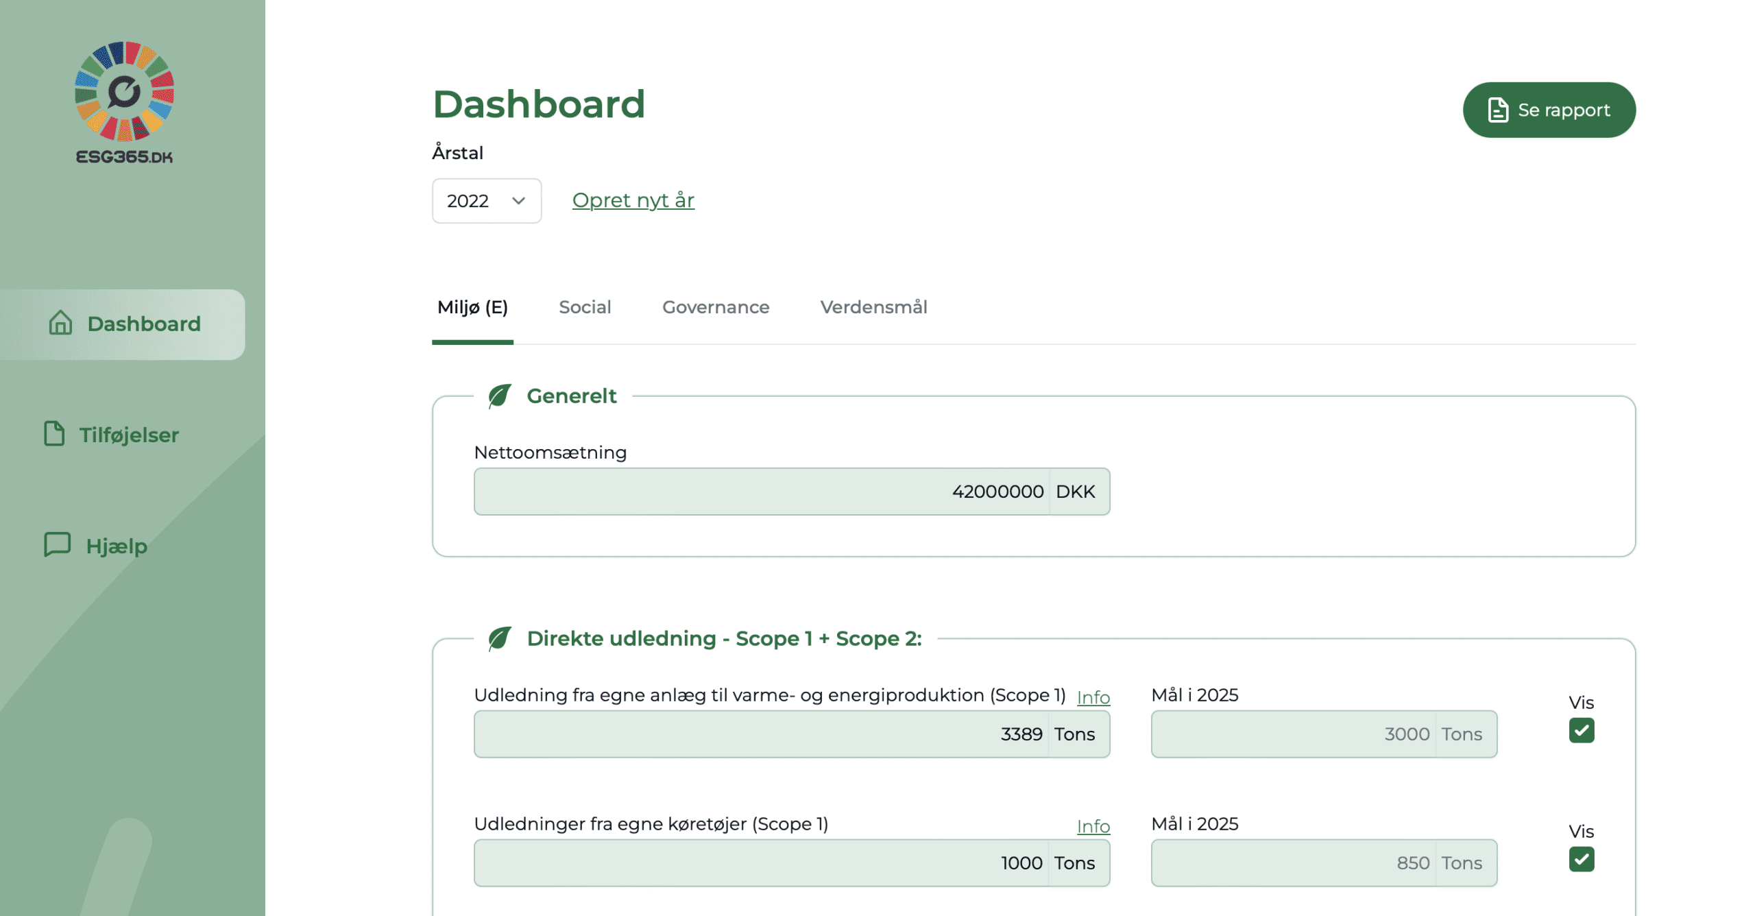The width and height of the screenshot is (1755, 916).
Task: Select a different year from the dropdown
Action: tap(486, 200)
